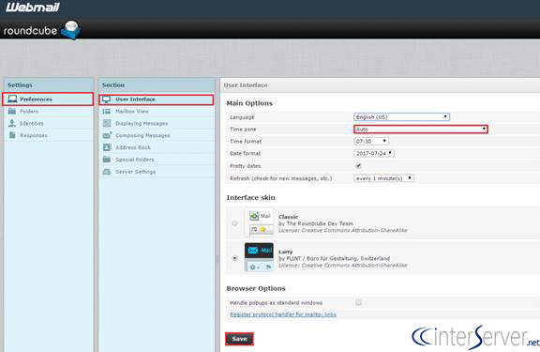The width and height of the screenshot is (540, 352).
Task: Click the Settings panel header
Action: click(48, 84)
